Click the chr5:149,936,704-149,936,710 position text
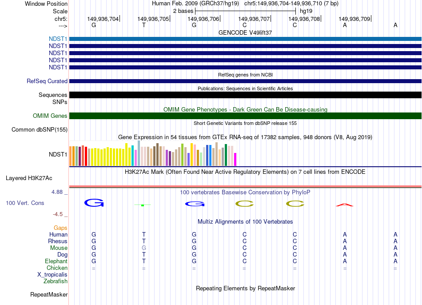422x305 pixels. (291, 4)
